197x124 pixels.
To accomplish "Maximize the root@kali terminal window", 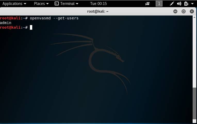I will [183, 11].
